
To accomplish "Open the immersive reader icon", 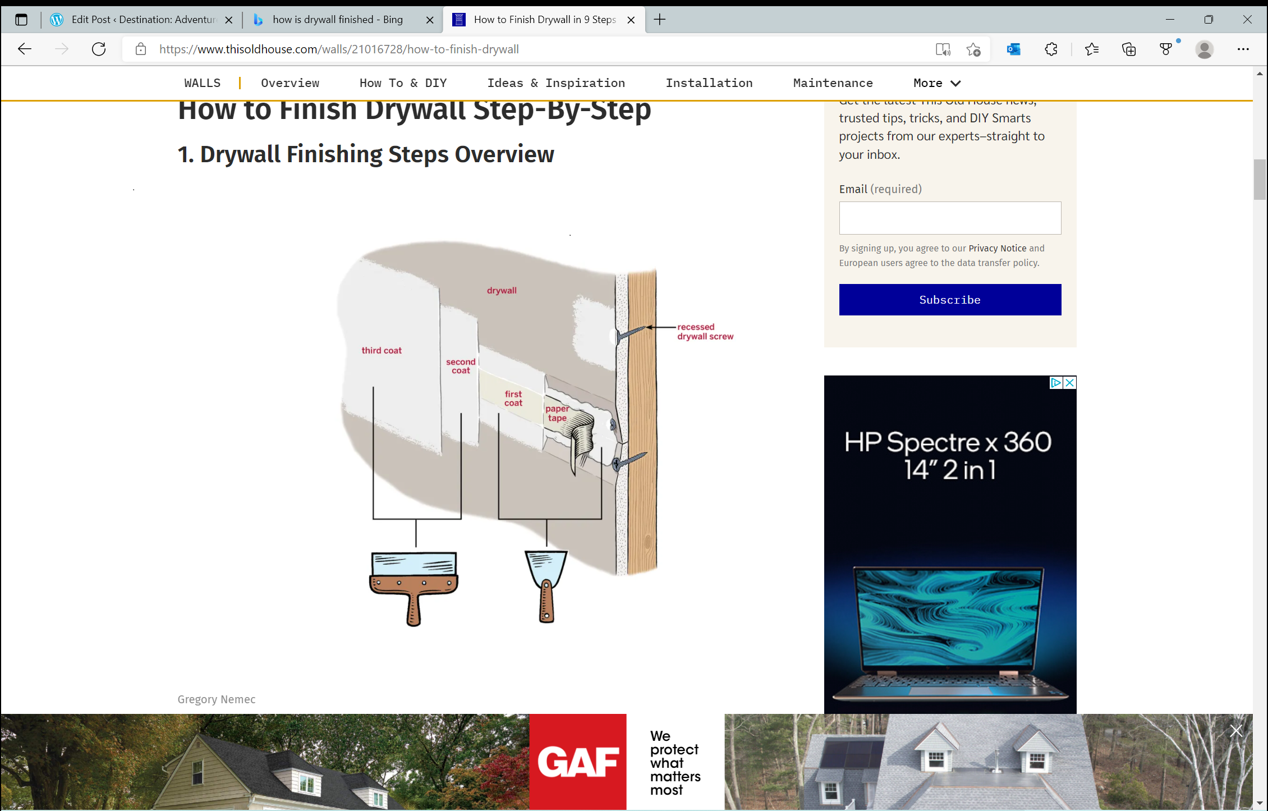I will point(943,49).
